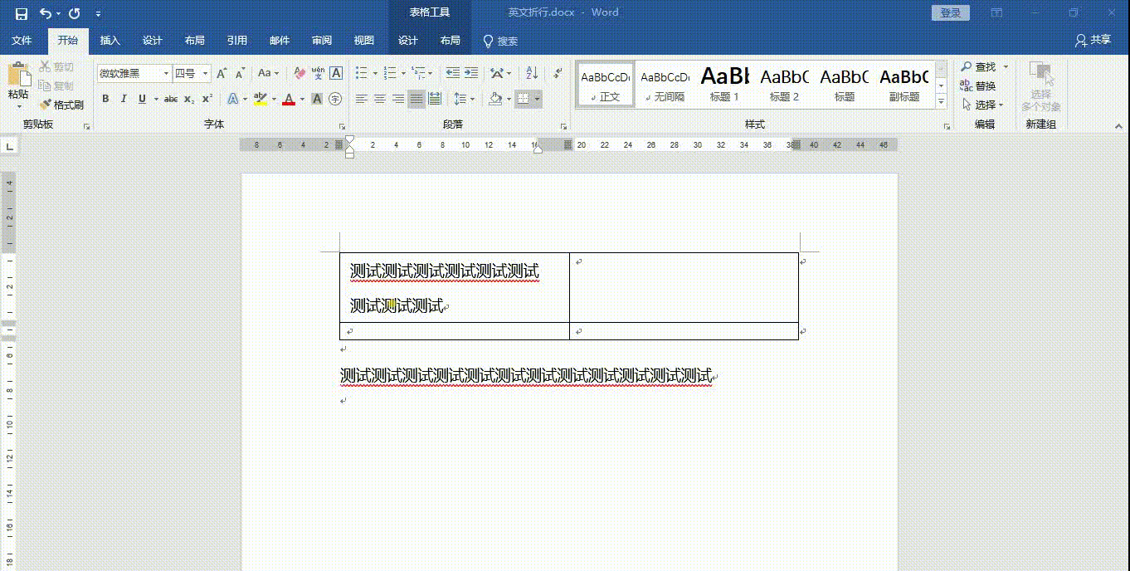This screenshot has height=571, width=1130.
Task: Collapse the ribbon with the arrow
Action: coord(1119,126)
